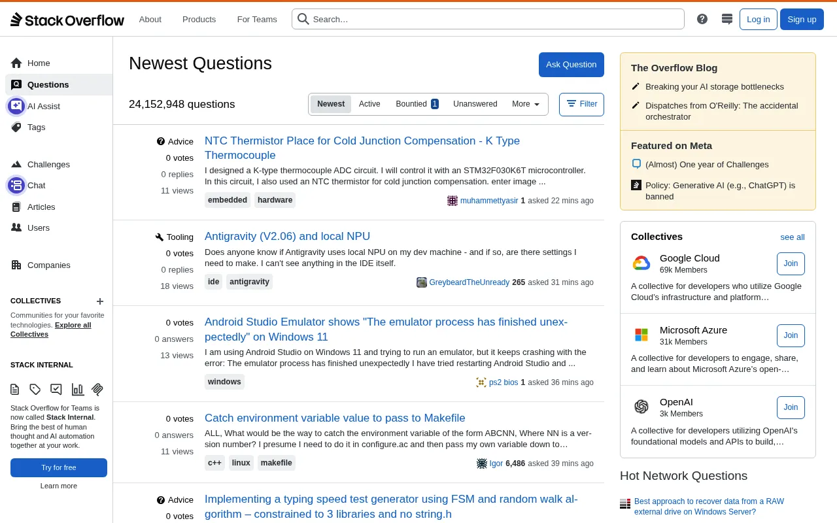837x523 pixels.
Task: Click the Sign up button
Action: click(802, 19)
